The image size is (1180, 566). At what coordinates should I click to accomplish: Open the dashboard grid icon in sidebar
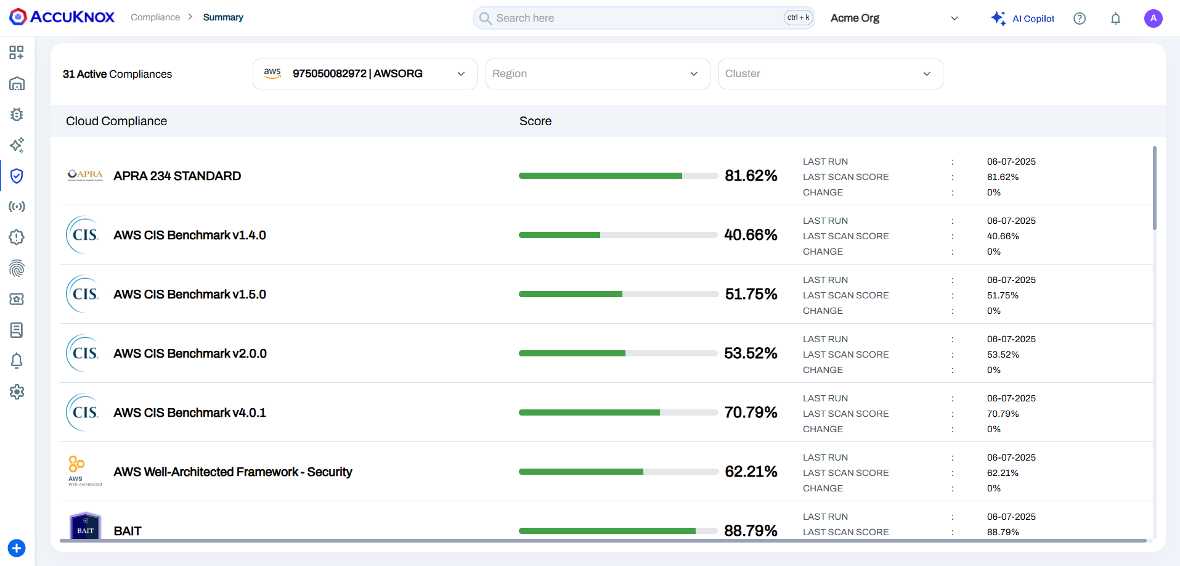click(x=17, y=52)
